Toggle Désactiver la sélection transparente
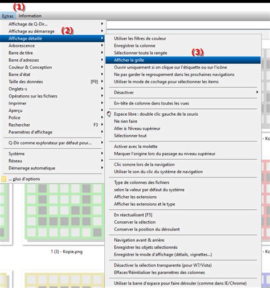Screen dimensions: 270x288 183,265
